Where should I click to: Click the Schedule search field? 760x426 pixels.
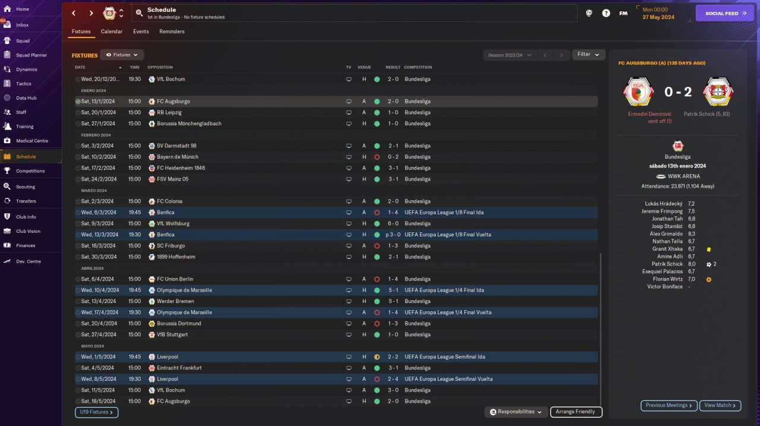[x=354, y=13]
